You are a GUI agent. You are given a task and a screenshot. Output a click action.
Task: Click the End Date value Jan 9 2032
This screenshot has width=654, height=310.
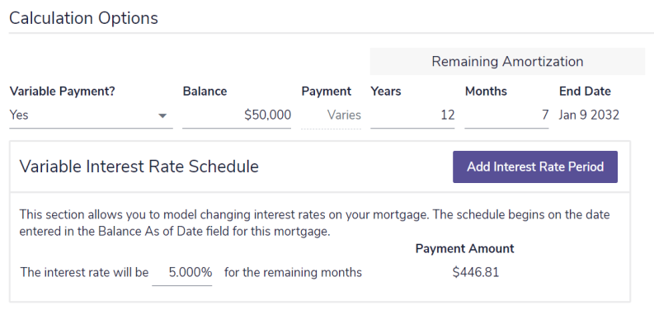point(589,115)
